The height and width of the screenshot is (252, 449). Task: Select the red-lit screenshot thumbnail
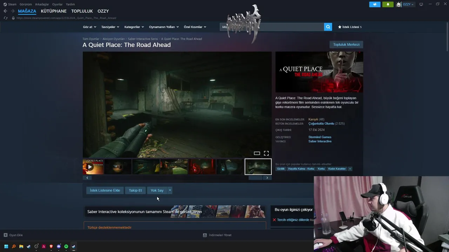tap(202, 167)
